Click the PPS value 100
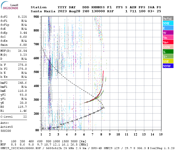This screenshot has height=150, width=175. 142,11
